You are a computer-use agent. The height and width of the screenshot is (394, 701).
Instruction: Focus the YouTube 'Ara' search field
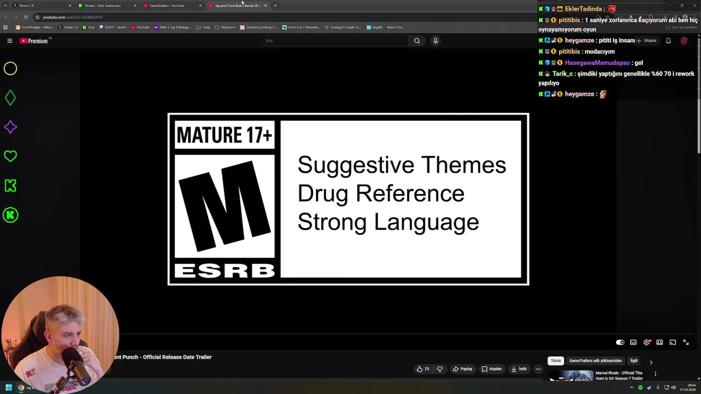[x=335, y=40]
